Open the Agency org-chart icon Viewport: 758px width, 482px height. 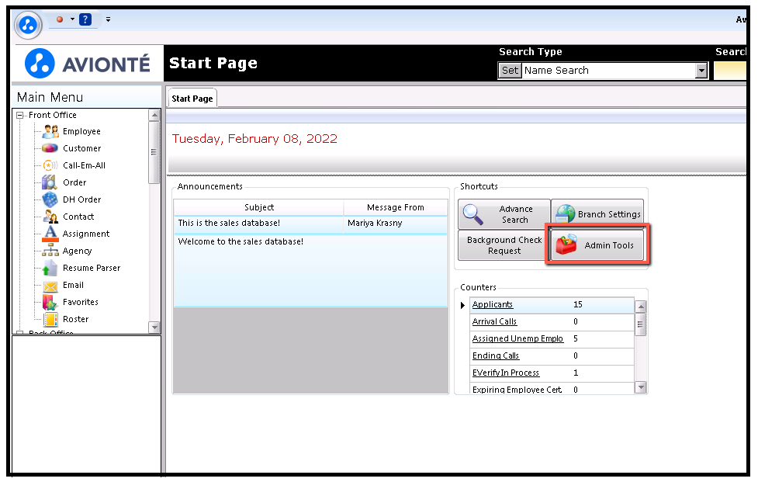(x=50, y=251)
